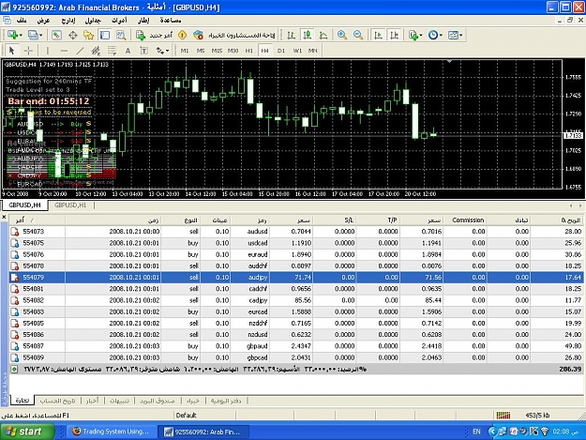The image size is (586, 440).
Task: Open the Fibonacci retracement tool
Action: [112, 51]
